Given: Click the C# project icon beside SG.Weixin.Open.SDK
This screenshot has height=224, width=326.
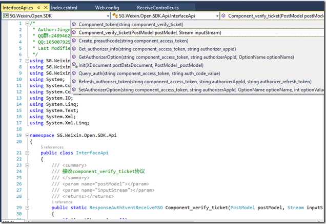Looking at the screenshot, I should click(x=6, y=16).
